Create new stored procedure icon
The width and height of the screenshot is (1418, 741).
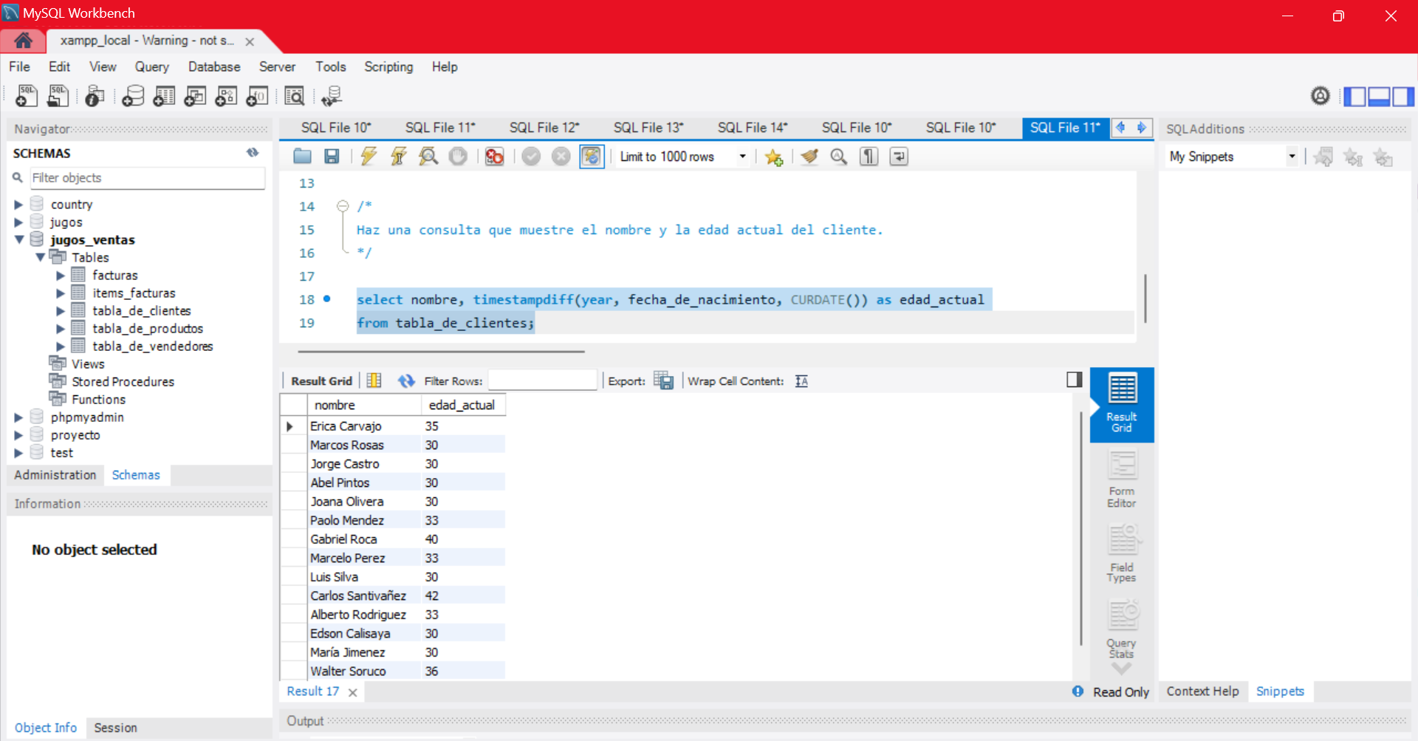pyautogui.click(x=226, y=96)
